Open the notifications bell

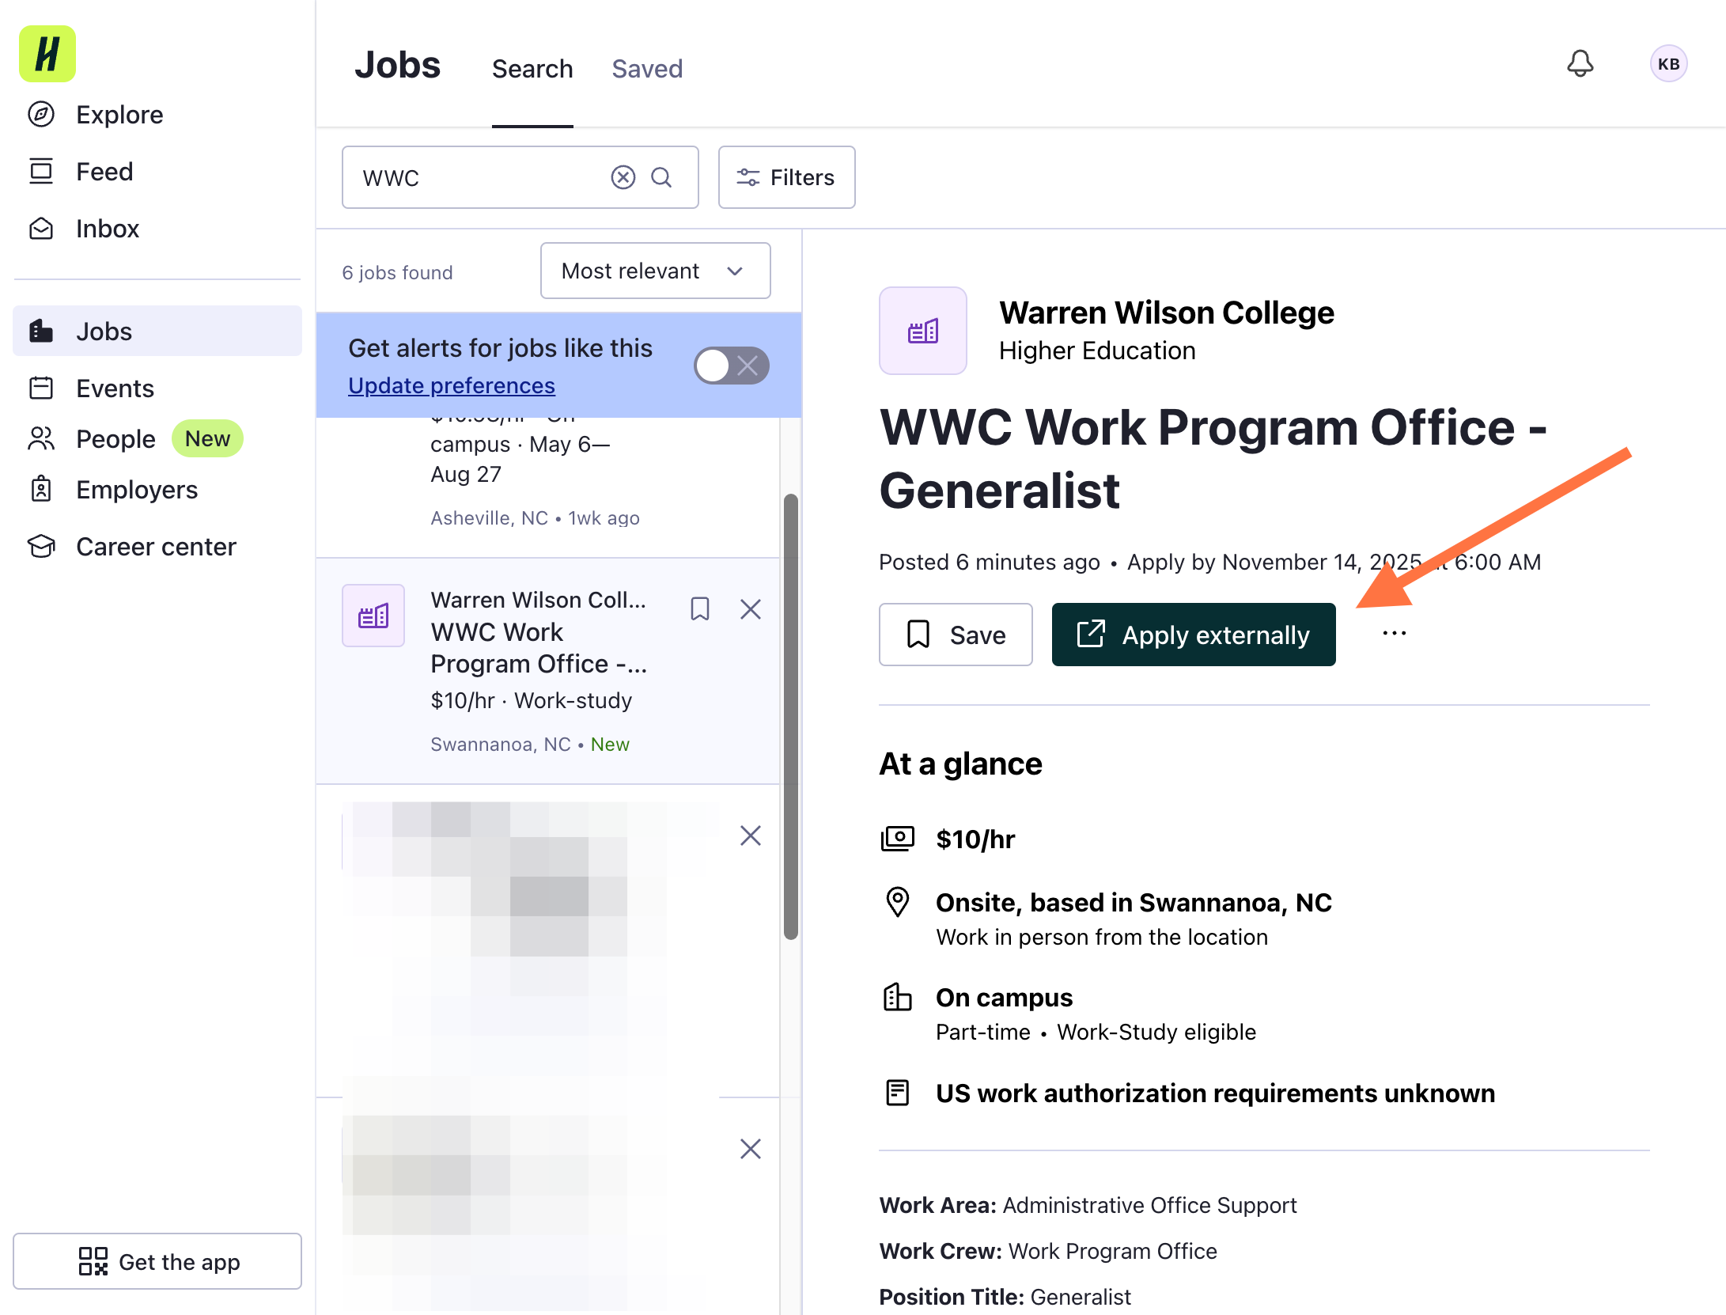1580,63
